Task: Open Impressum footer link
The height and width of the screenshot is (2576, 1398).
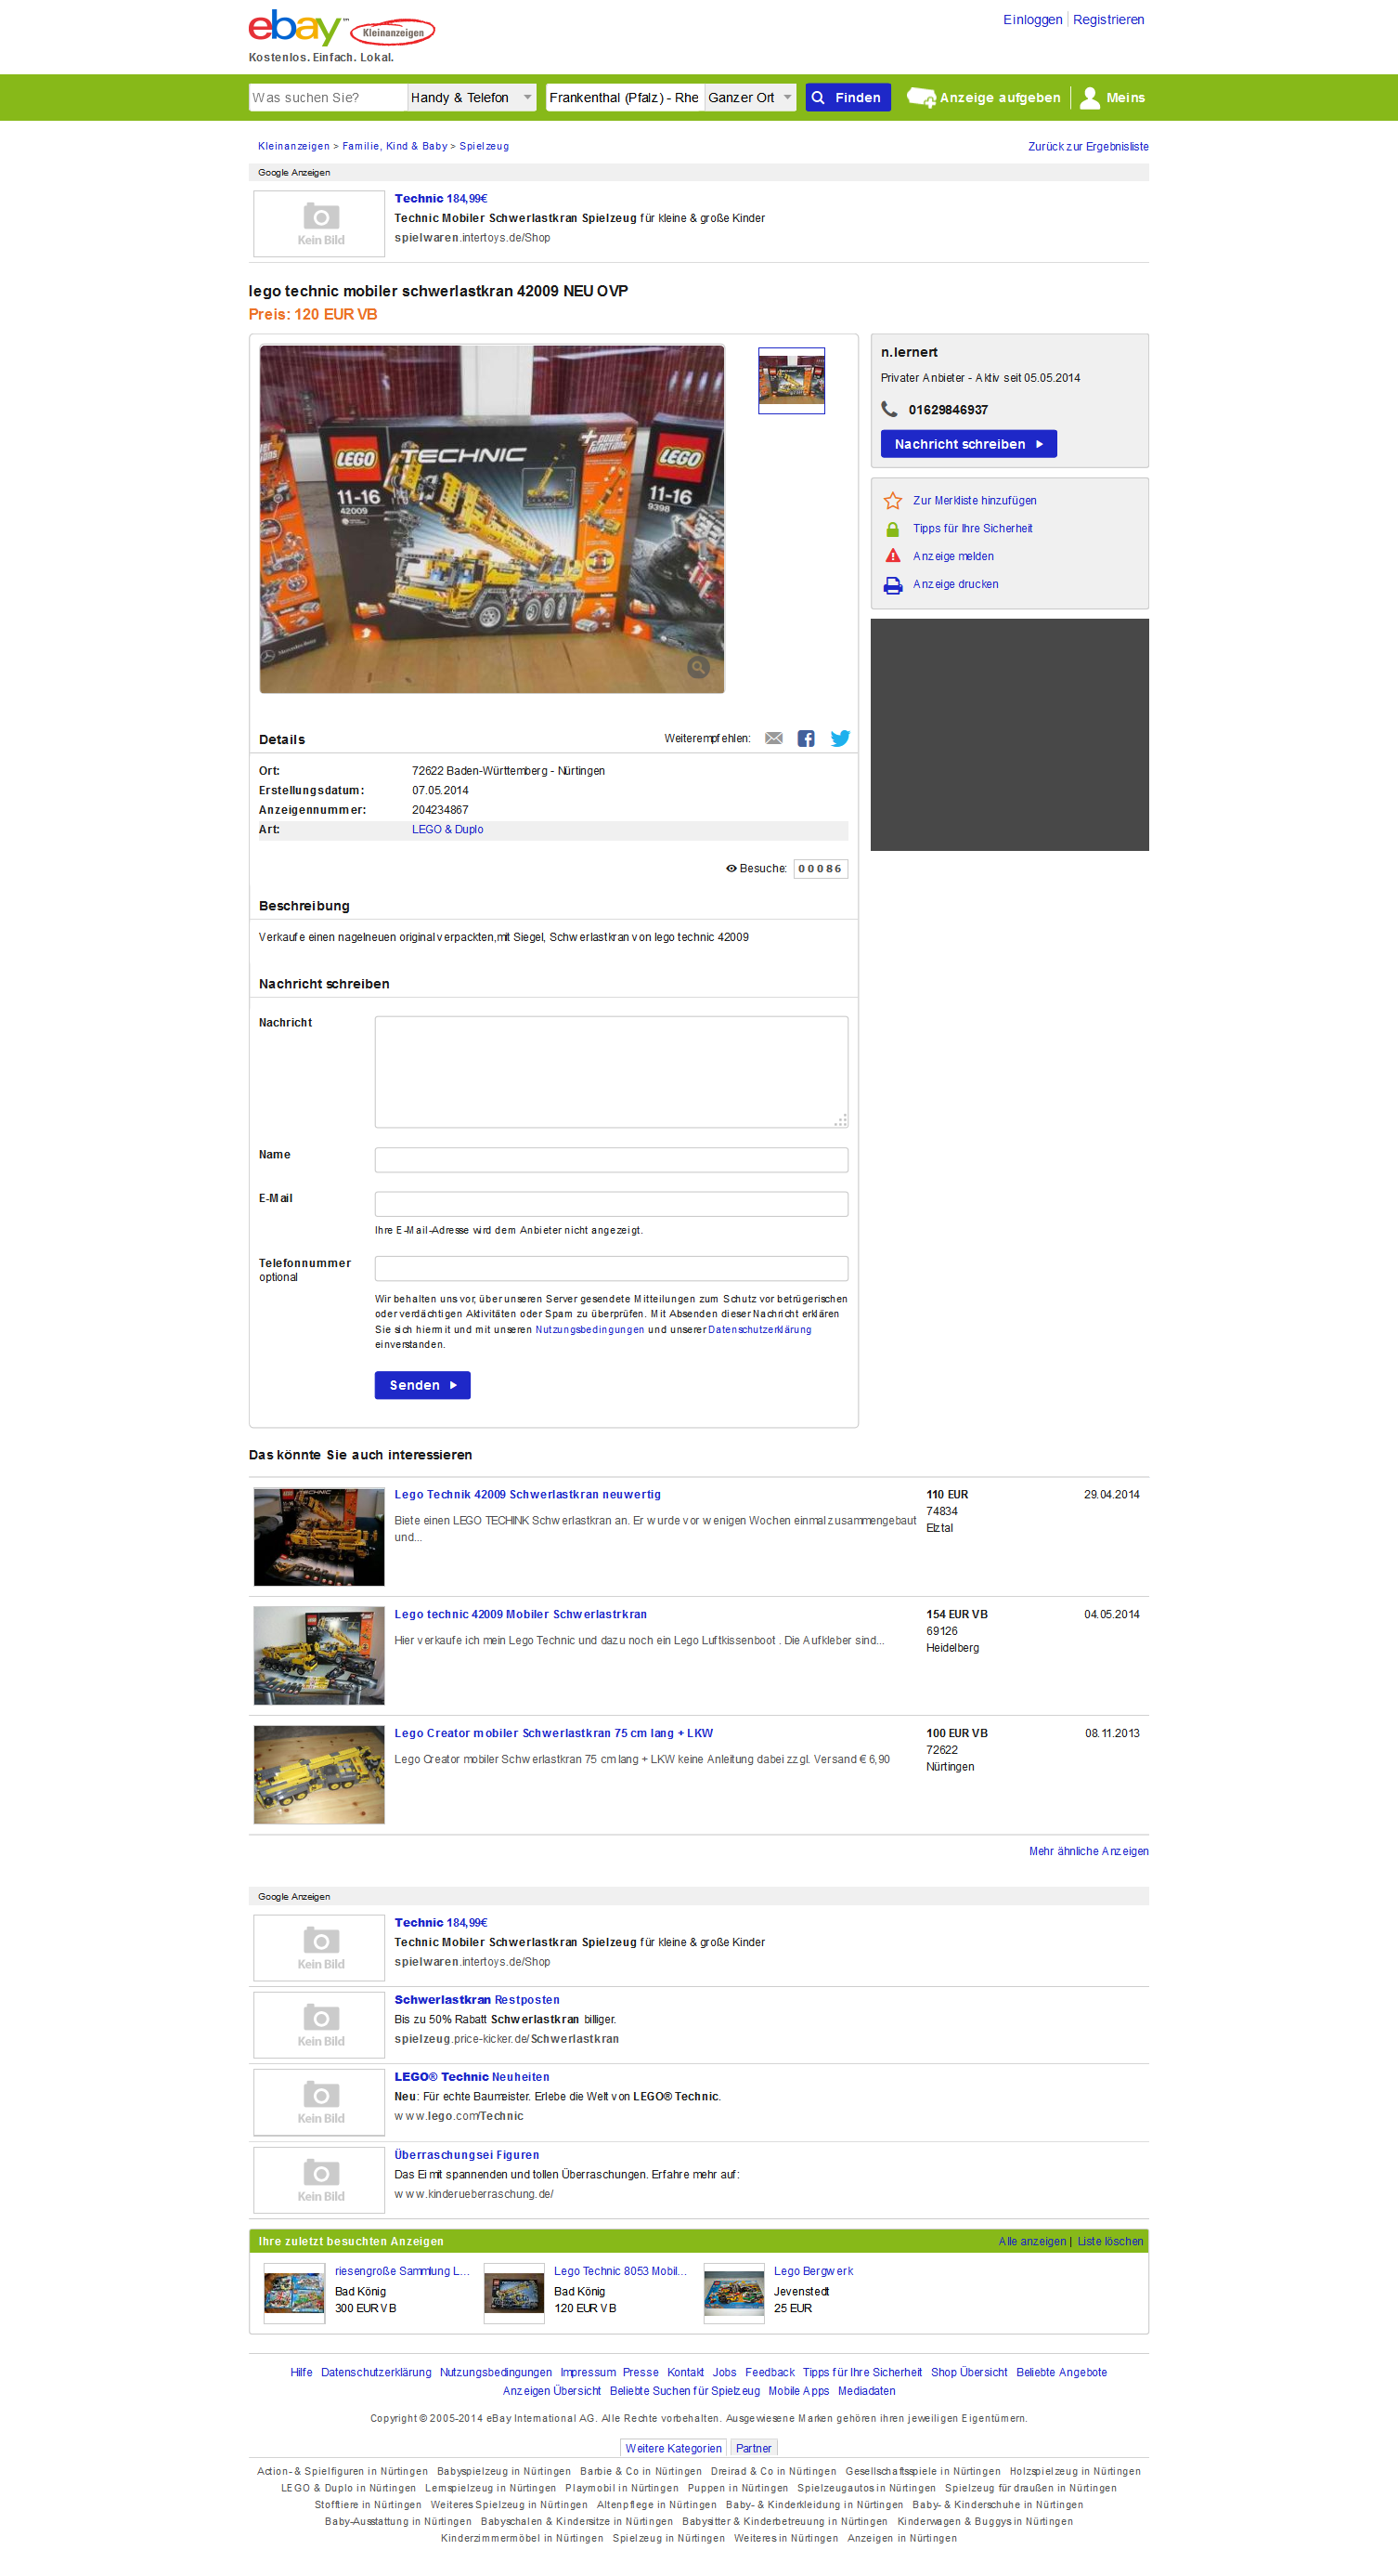Action: [x=588, y=2372]
